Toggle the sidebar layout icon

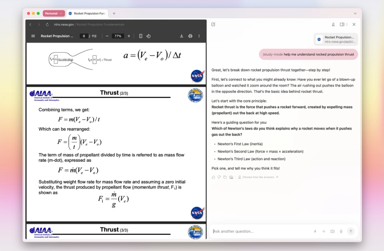[342, 24]
